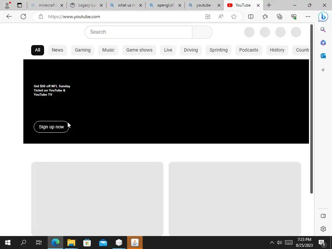Open the clock showing 7:23 PM
This screenshot has width=332, height=249.
click(x=304, y=243)
